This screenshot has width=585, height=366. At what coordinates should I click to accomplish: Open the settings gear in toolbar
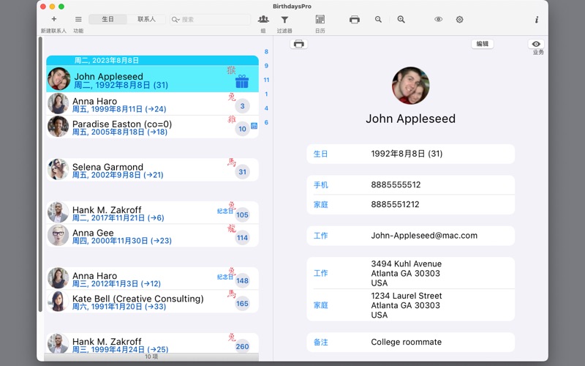coord(459,20)
